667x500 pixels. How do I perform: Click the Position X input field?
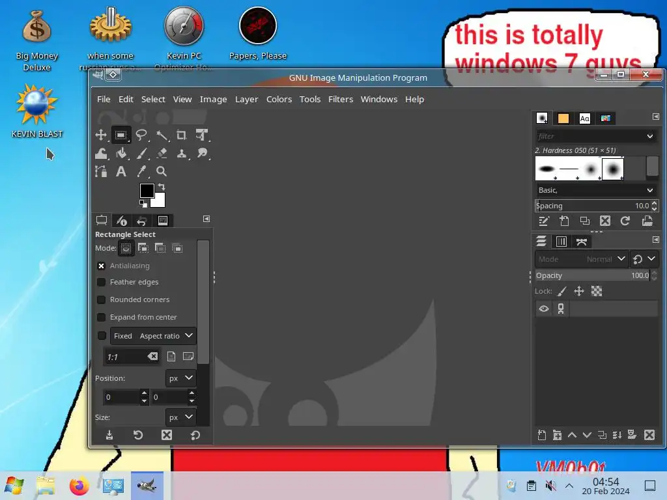(121, 397)
